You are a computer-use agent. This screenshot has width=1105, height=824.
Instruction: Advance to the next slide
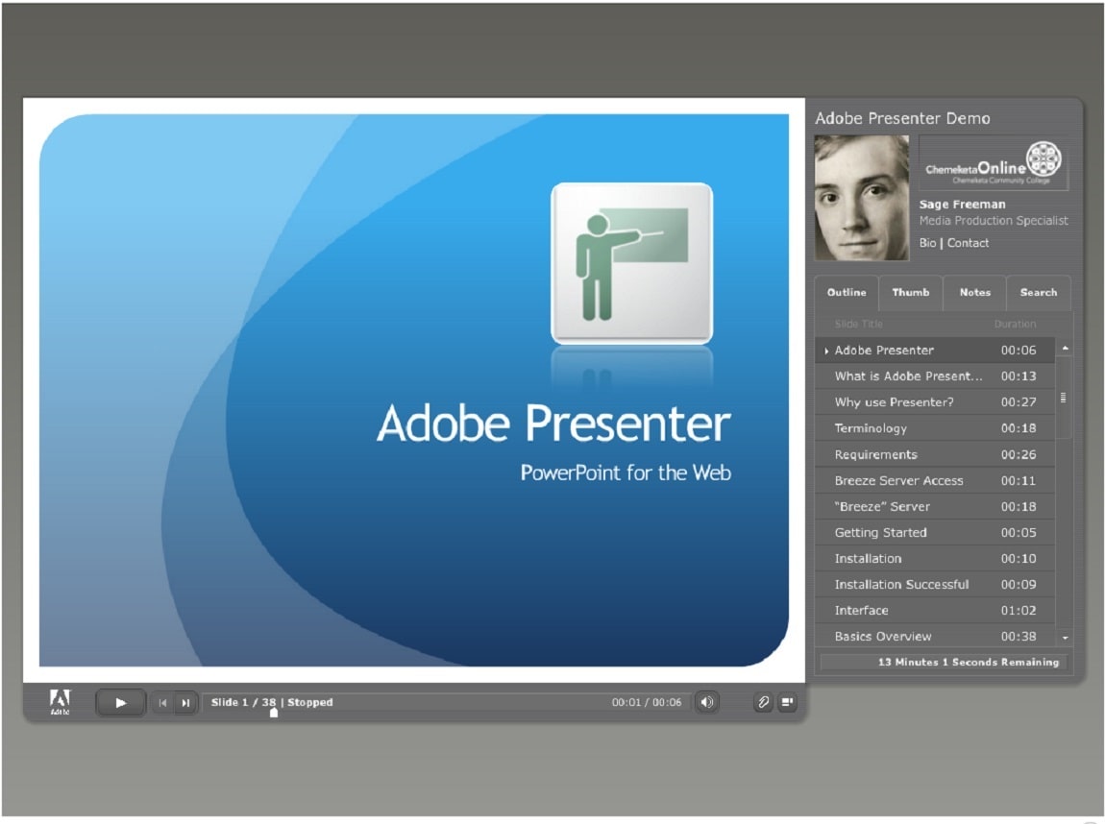[184, 702]
